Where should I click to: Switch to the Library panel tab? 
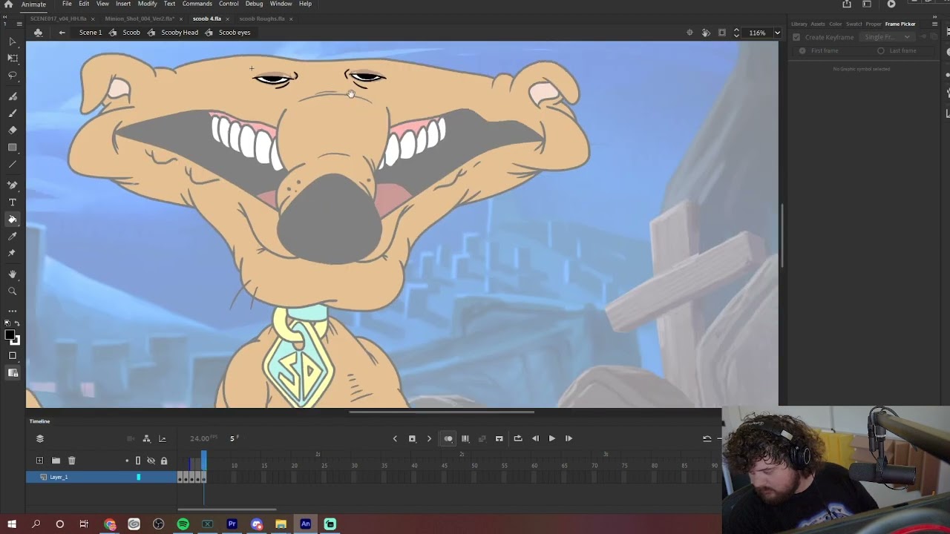(799, 24)
